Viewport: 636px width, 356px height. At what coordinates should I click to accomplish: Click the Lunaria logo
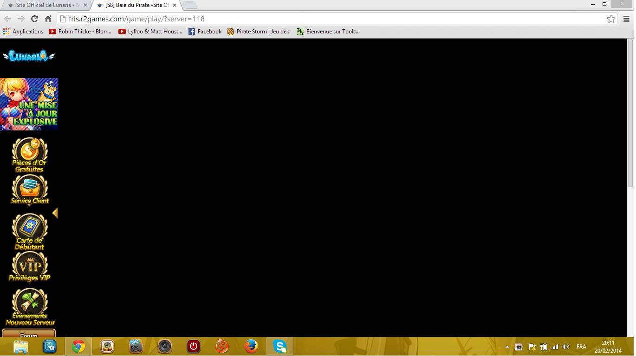point(29,56)
